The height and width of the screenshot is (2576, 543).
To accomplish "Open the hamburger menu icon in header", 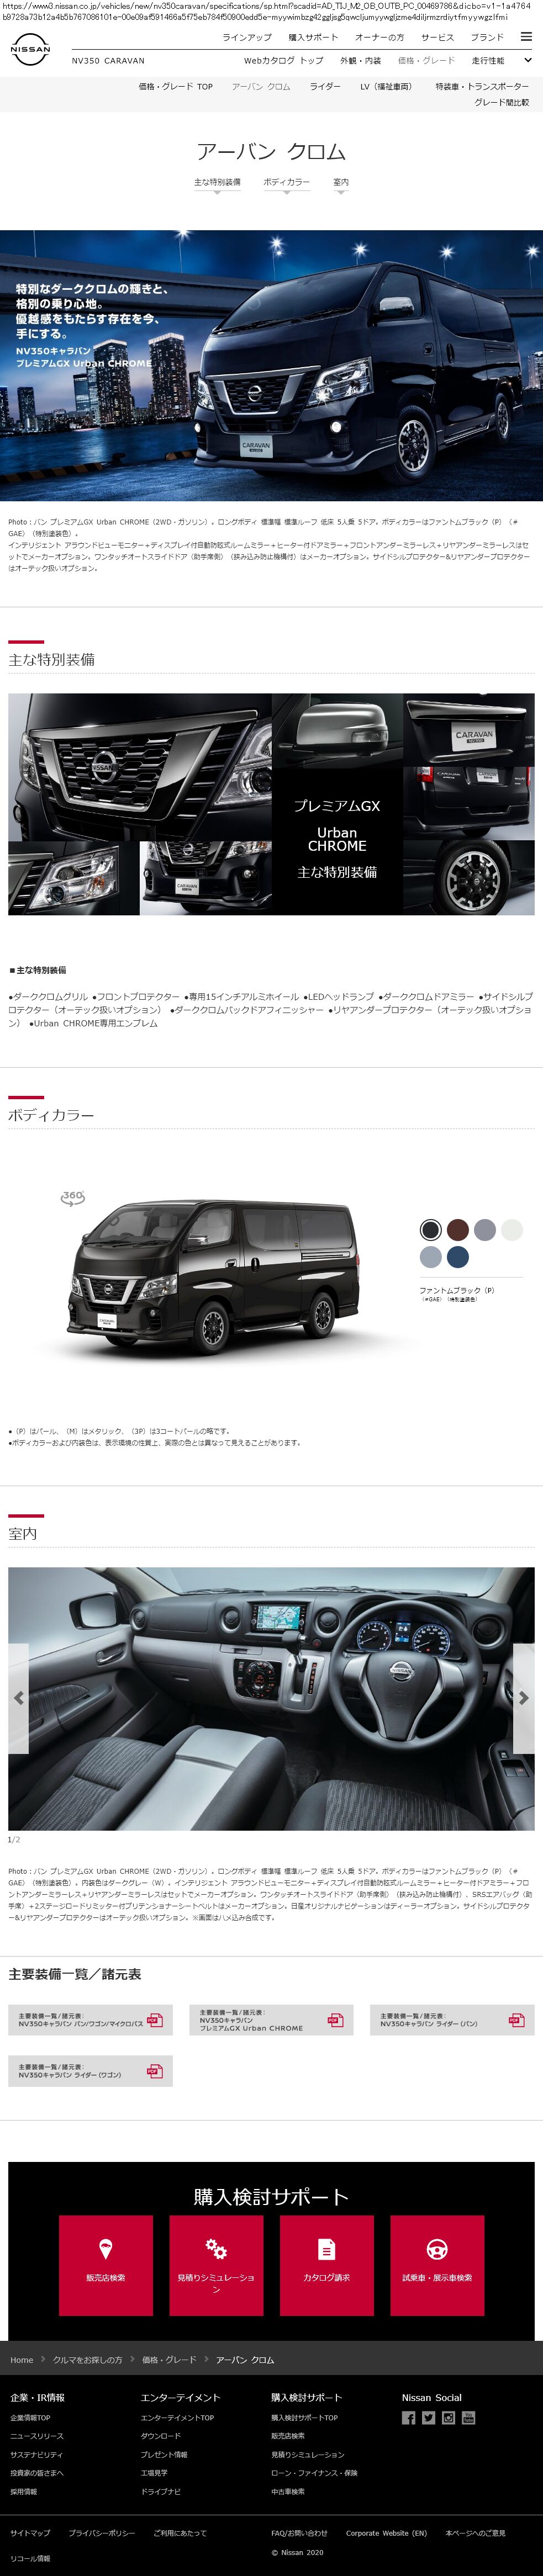I will 526,37.
